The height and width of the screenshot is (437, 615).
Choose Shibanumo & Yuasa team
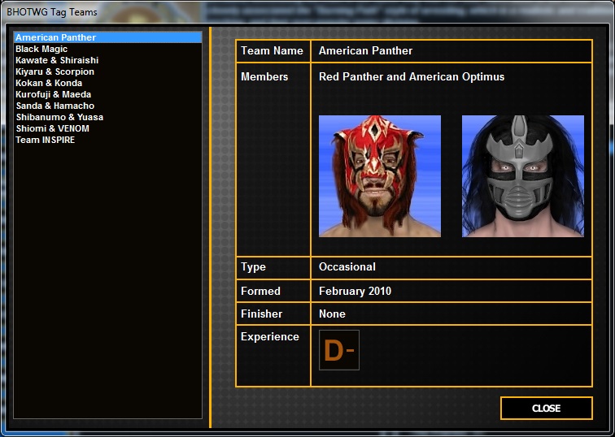[x=59, y=117]
